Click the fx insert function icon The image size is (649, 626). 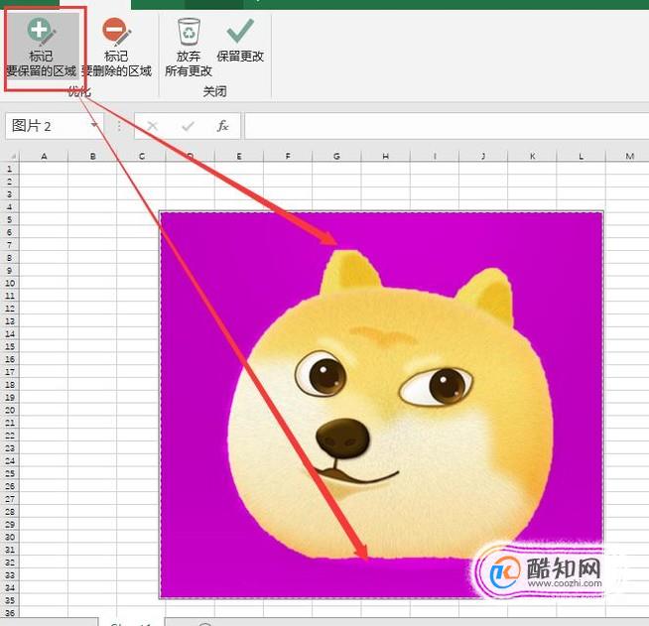222,125
